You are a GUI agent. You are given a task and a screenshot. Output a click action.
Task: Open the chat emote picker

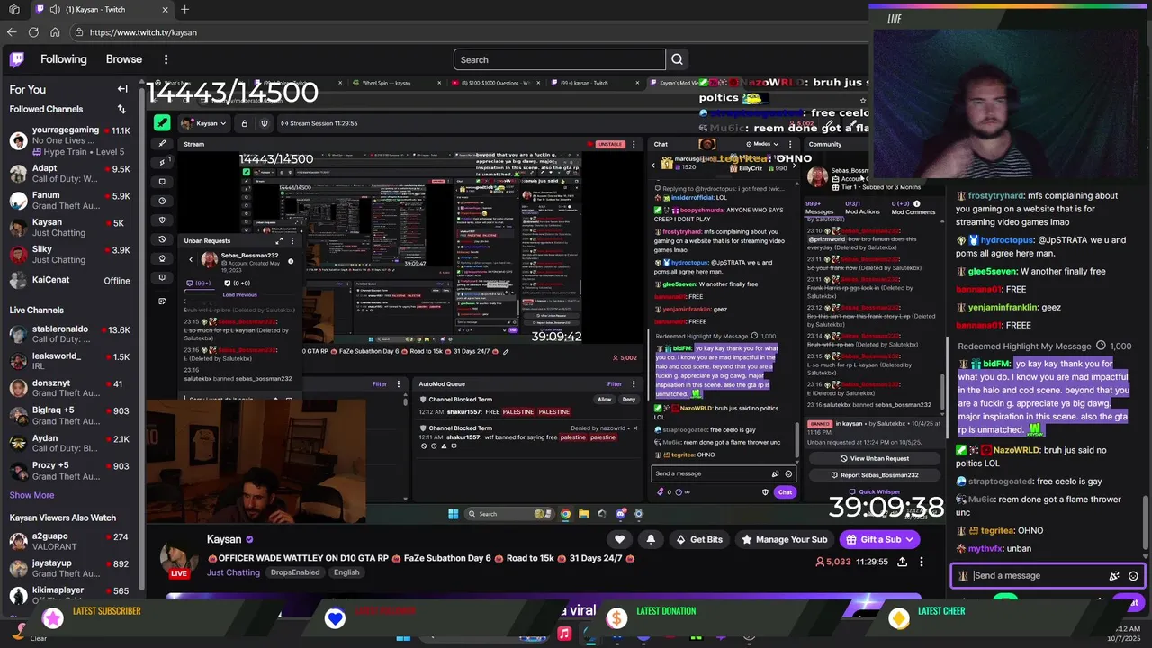coord(1133,576)
